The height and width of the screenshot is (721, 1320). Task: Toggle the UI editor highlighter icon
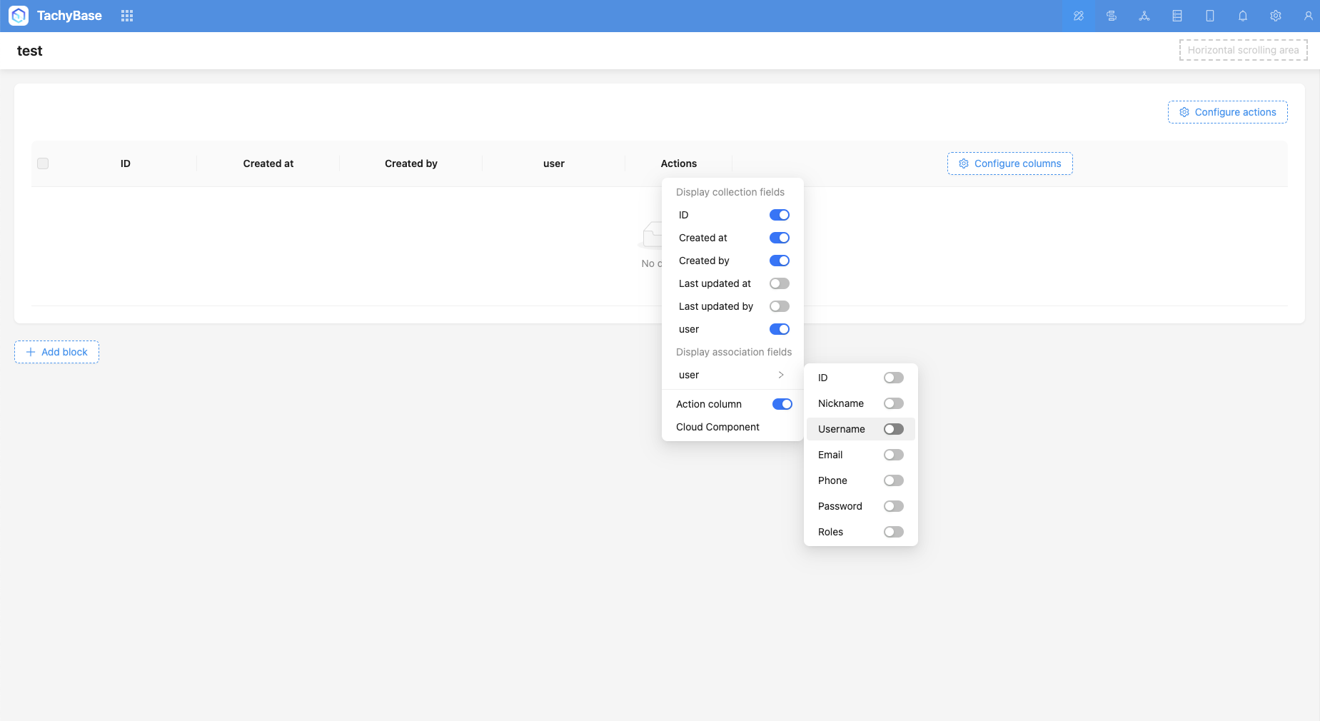1079,16
